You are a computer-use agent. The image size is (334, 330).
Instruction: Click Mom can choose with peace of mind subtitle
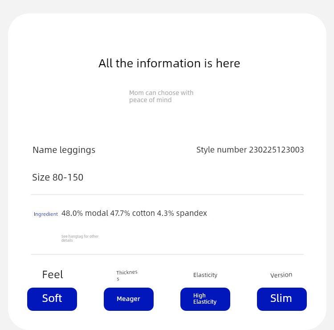pyautogui.click(x=161, y=96)
